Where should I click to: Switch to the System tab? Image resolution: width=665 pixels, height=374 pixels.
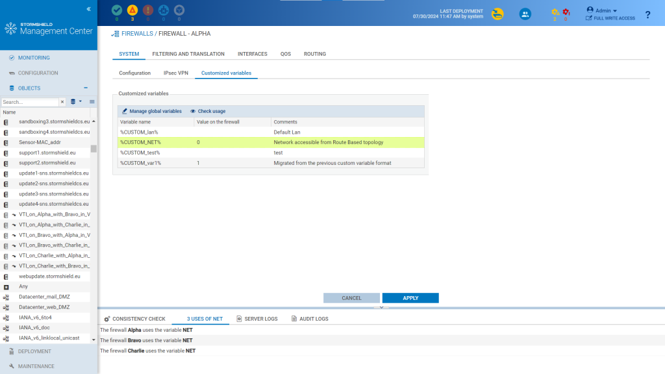tap(129, 54)
